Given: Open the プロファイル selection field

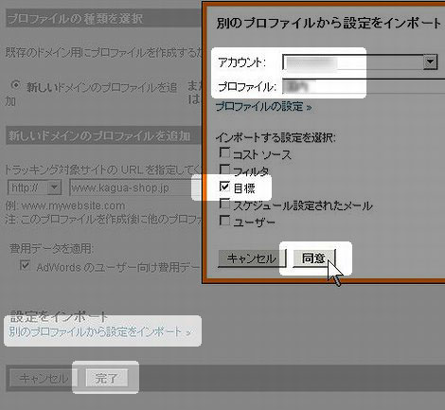Looking at the screenshot, I should tap(364, 86).
